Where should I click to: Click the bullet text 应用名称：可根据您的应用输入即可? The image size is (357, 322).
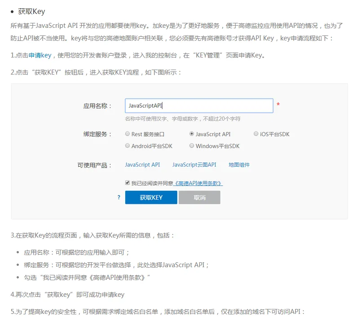point(76,252)
